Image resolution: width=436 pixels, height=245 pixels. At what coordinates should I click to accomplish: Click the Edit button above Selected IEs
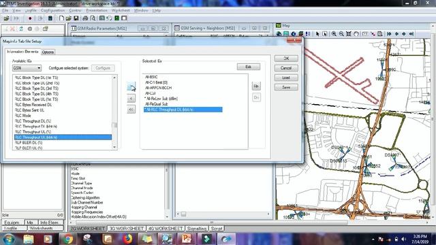249,67
